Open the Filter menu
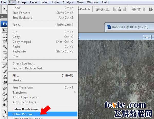The height and width of the screenshot is (119, 154). tap(56, 2)
